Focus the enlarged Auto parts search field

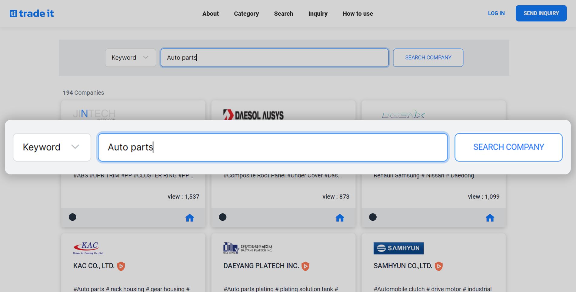(273, 147)
